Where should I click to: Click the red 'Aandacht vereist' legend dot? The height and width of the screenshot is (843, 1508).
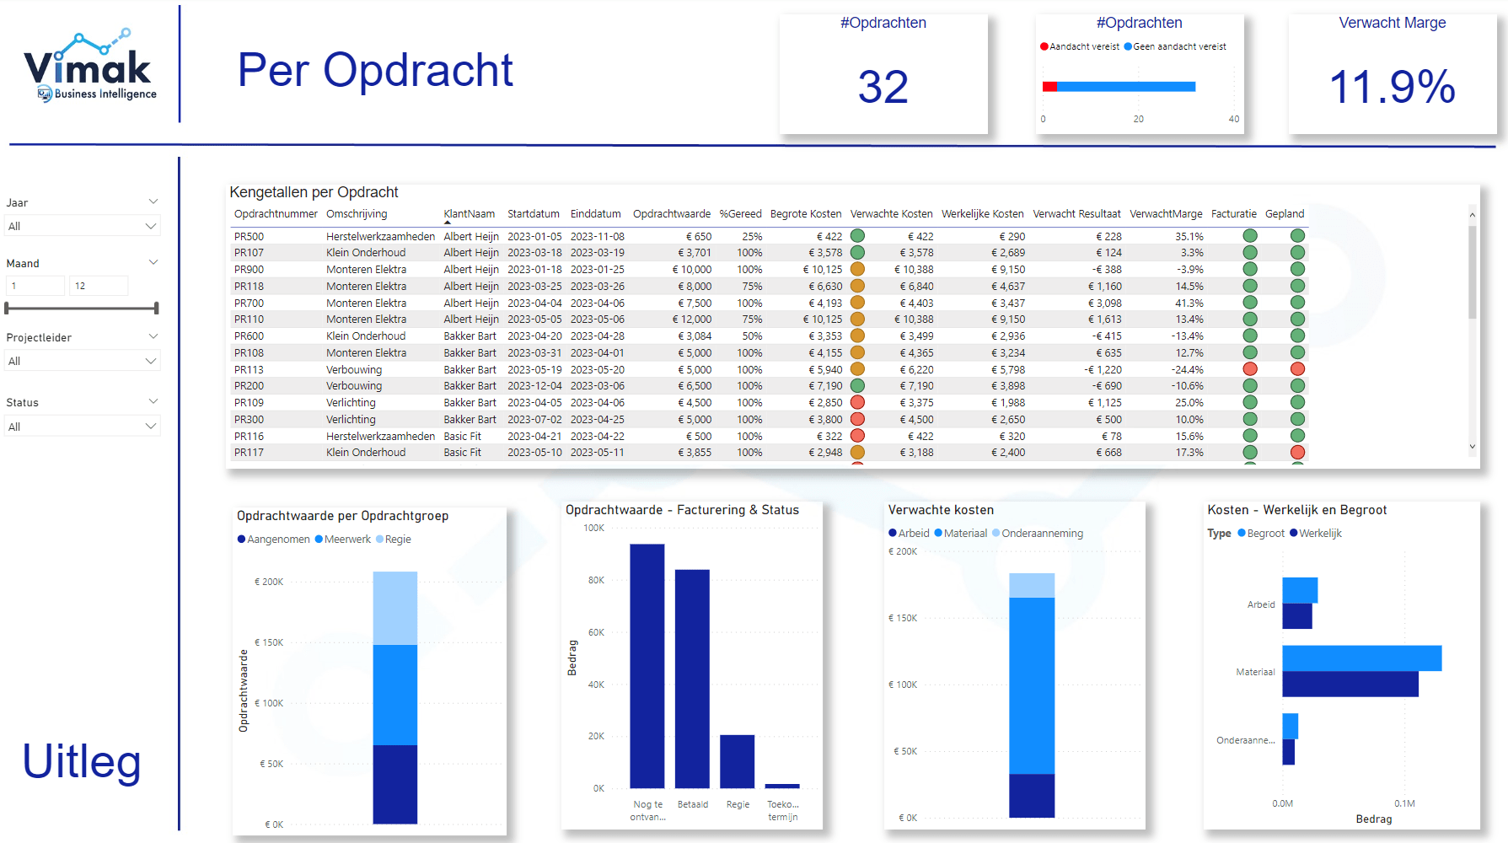(x=1043, y=46)
